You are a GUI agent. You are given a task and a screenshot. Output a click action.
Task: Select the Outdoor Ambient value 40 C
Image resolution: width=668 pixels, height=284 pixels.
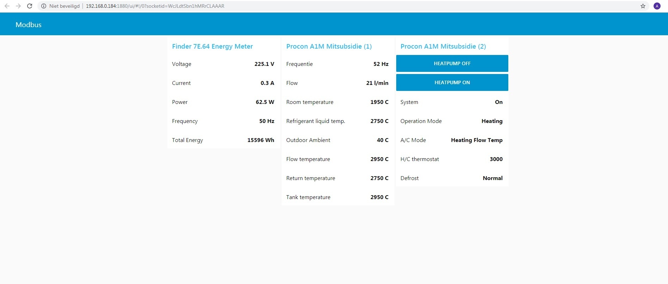point(382,140)
